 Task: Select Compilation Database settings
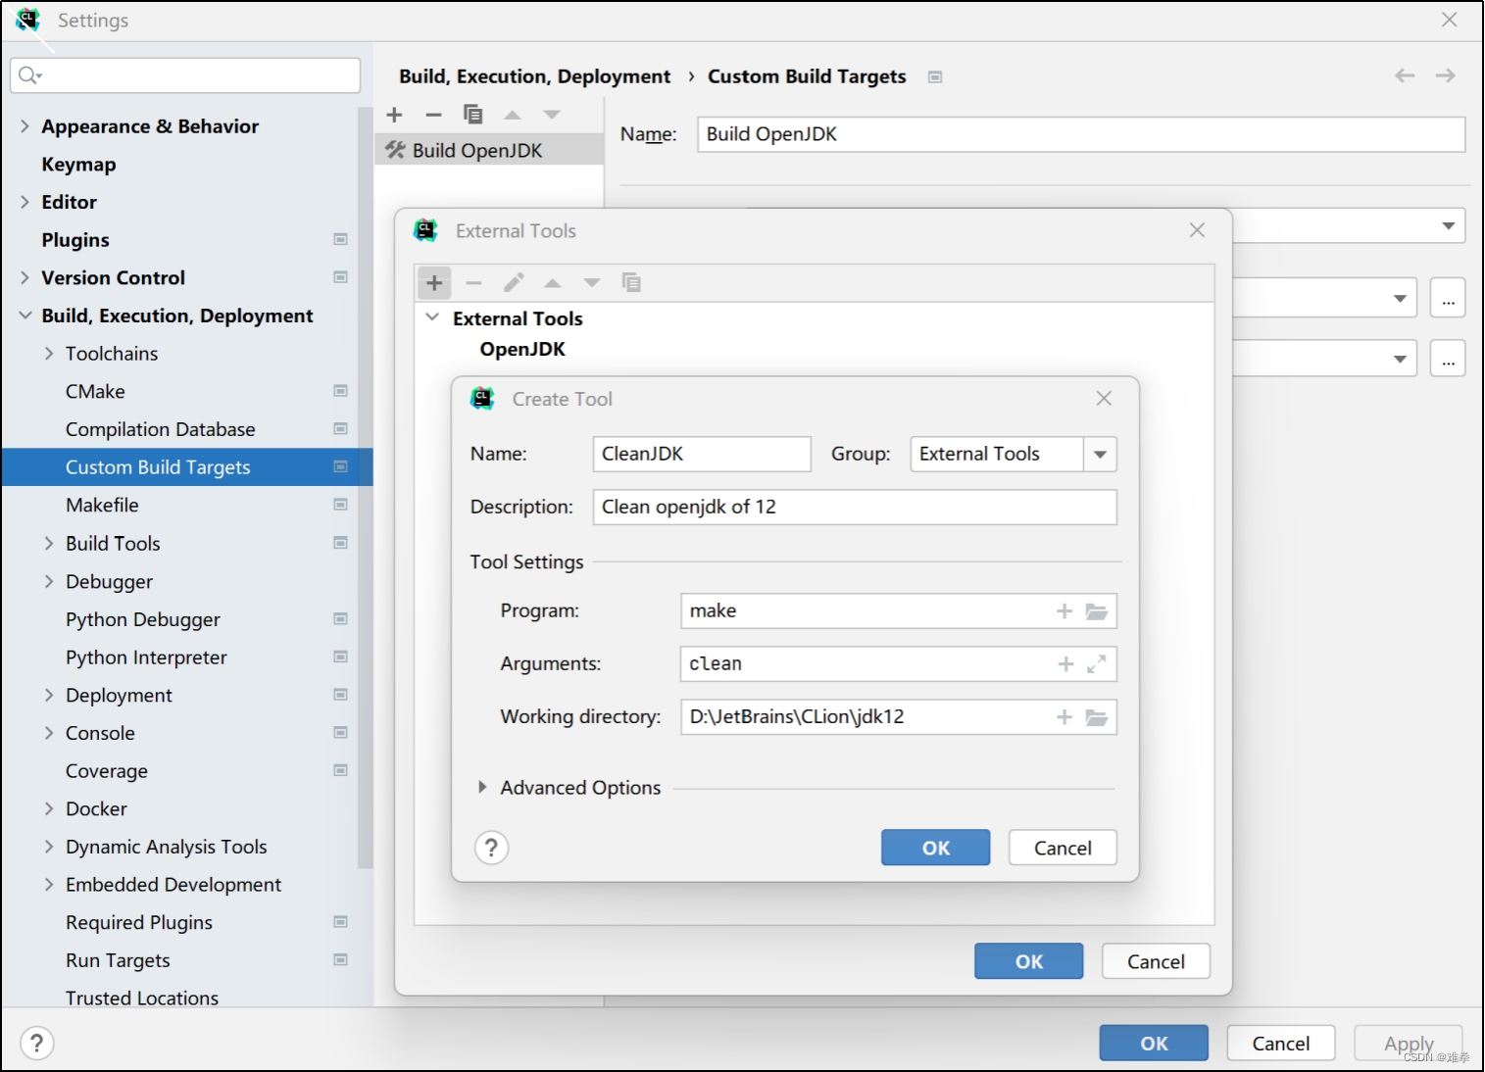pos(160,429)
